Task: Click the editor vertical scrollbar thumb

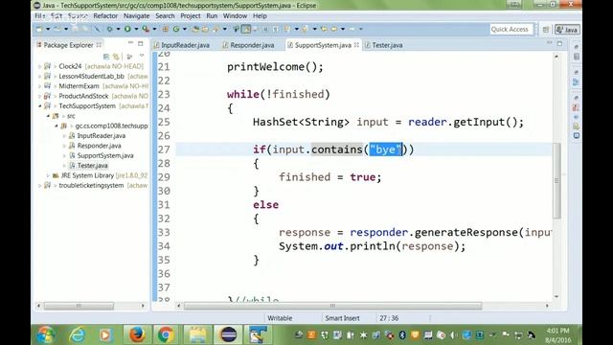Action: [556, 180]
